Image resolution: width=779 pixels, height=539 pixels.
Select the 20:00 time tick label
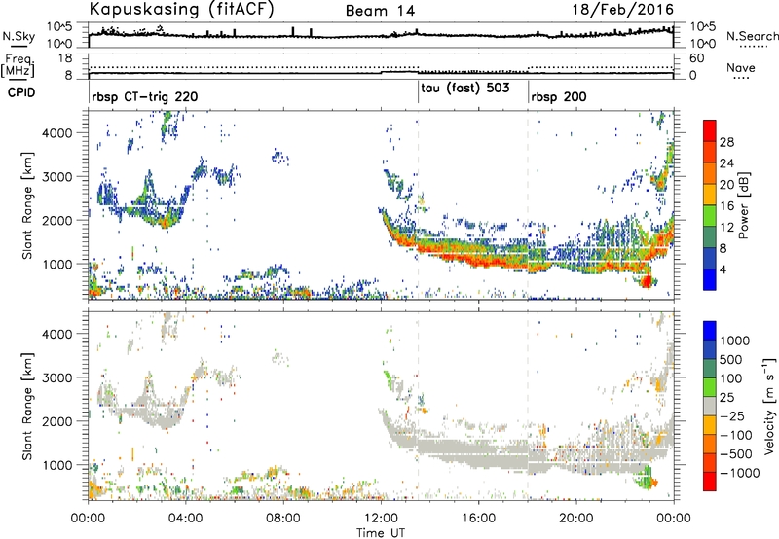[576, 519]
